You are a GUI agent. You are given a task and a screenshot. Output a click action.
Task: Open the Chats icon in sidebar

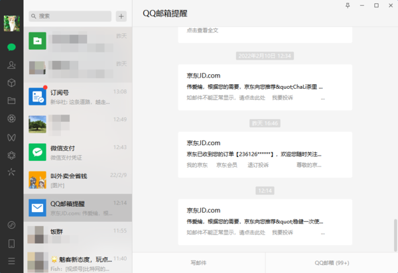click(11, 47)
